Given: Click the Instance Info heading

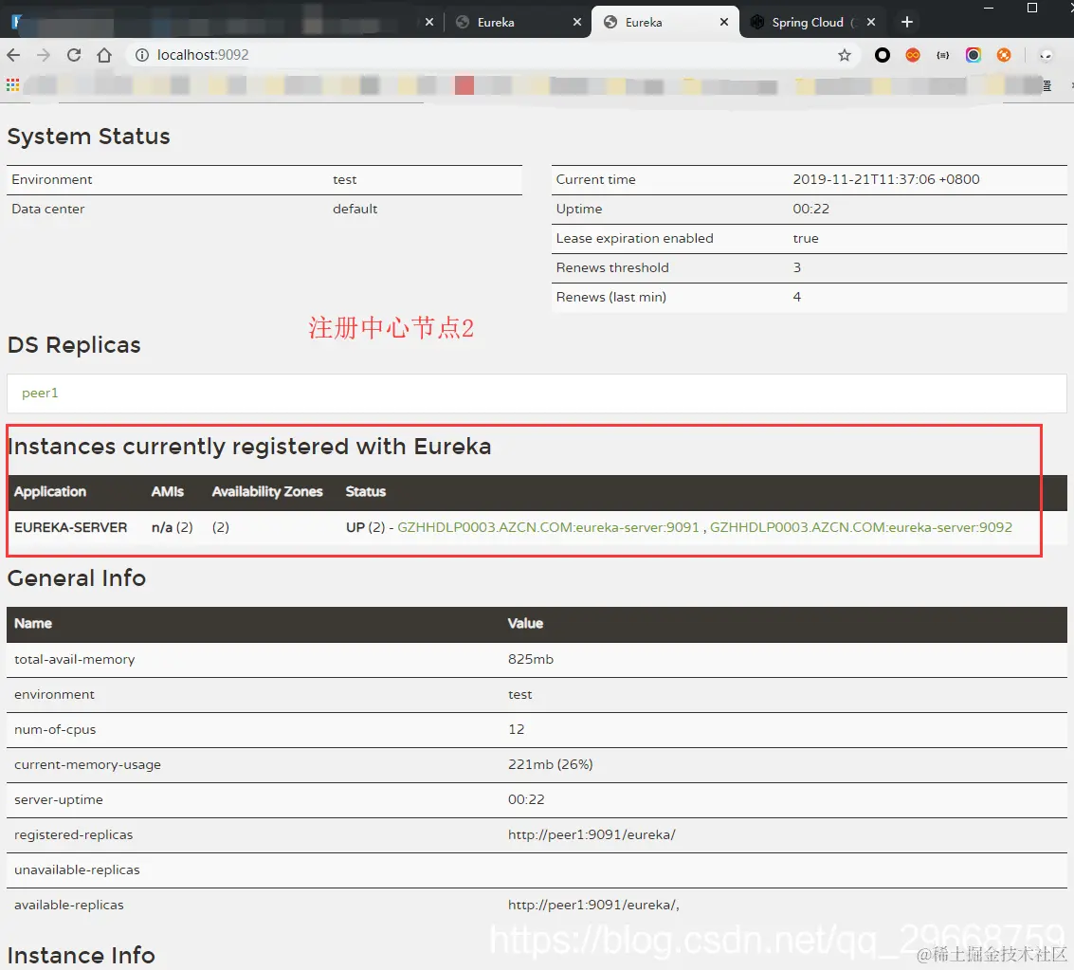Looking at the screenshot, I should [81, 955].
